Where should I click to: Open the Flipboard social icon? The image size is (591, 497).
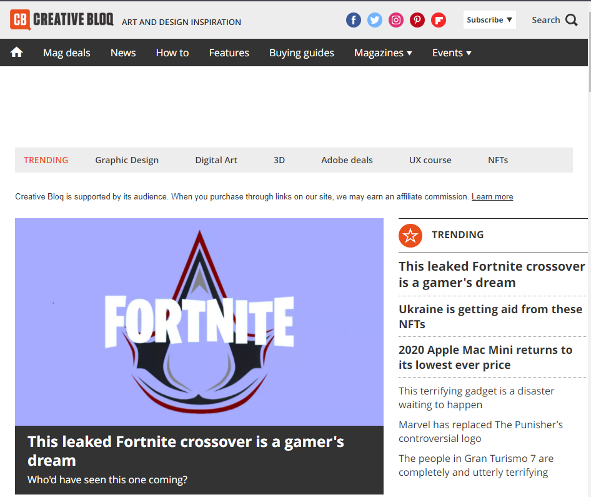[x=439, y=20]
